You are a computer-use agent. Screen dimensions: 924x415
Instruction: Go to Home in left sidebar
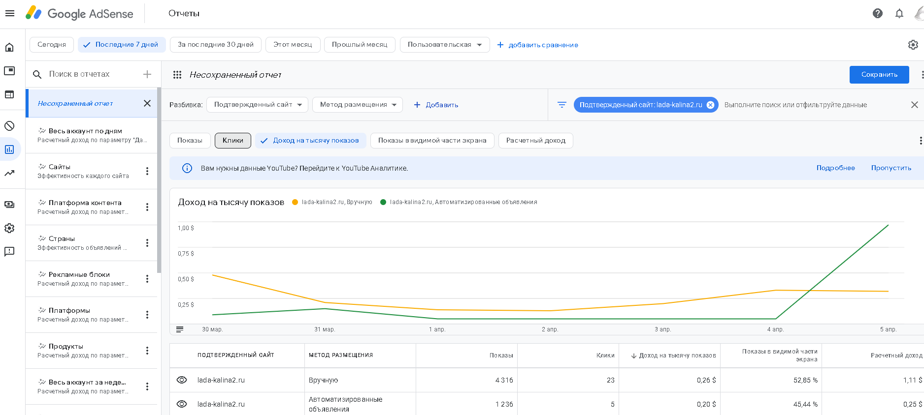pyautogui.click(x=9, y=47)
